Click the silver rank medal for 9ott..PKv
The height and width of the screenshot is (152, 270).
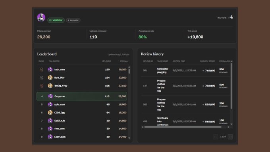coord(42,78)
